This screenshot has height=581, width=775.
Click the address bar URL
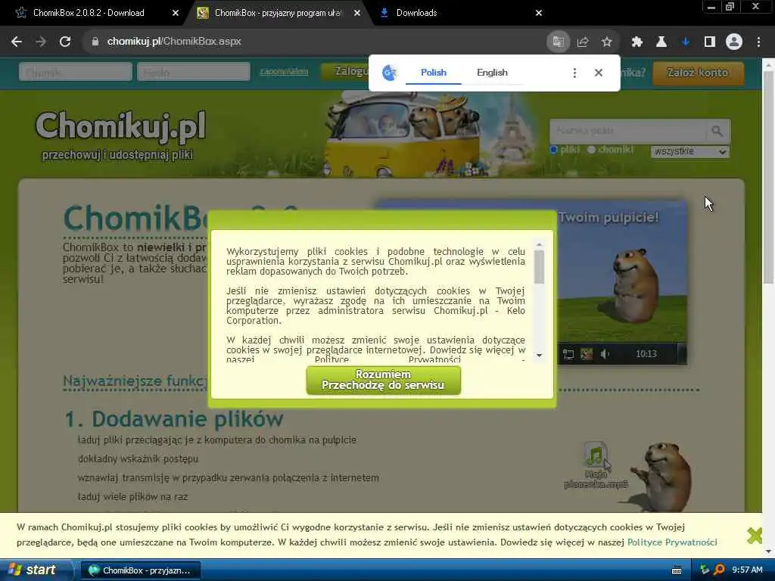[174, 42]
